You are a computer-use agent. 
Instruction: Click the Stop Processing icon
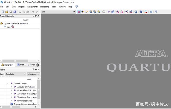click(104, 12)
